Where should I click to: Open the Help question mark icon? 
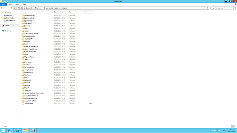[236, 4]
